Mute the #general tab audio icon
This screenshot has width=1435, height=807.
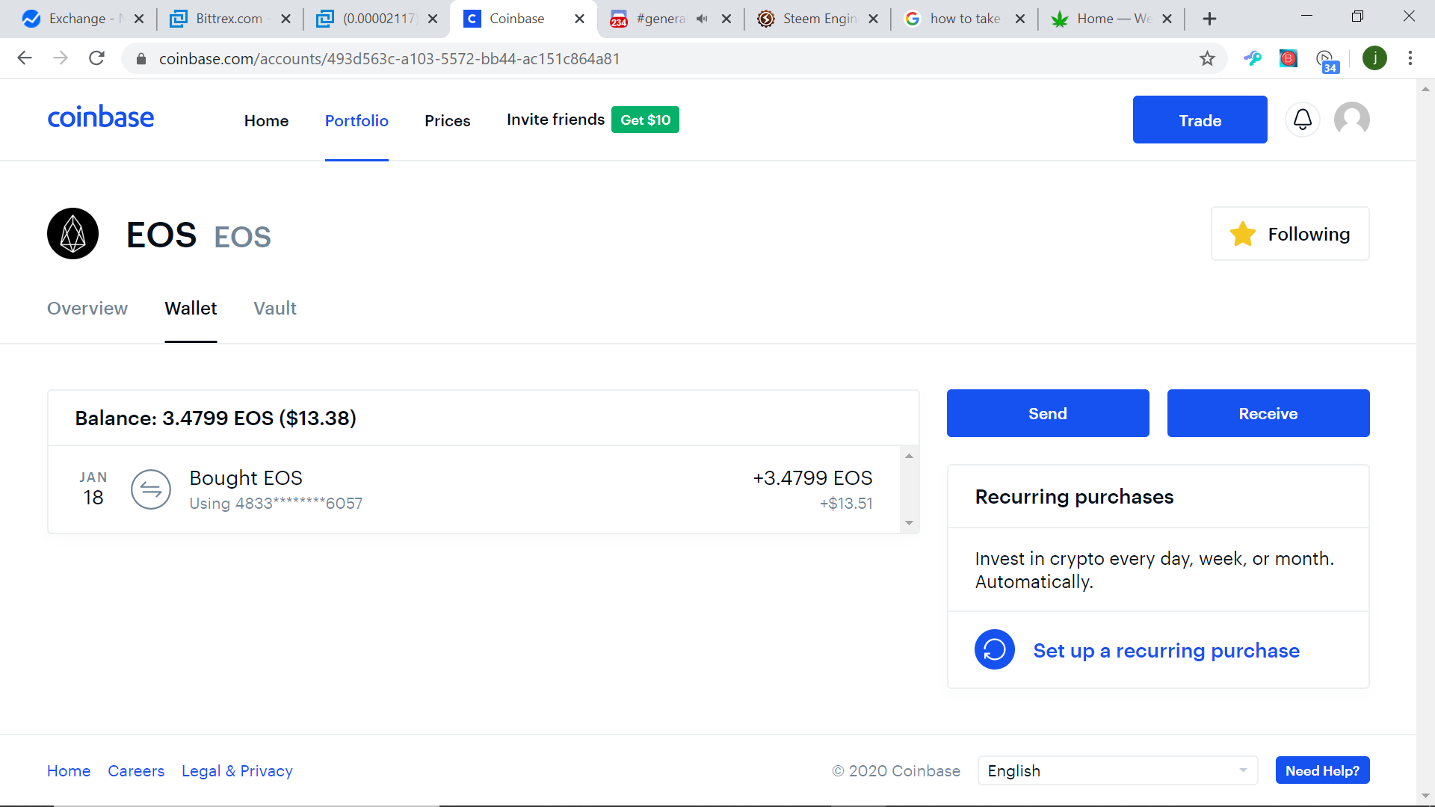(x=701, y=19)
